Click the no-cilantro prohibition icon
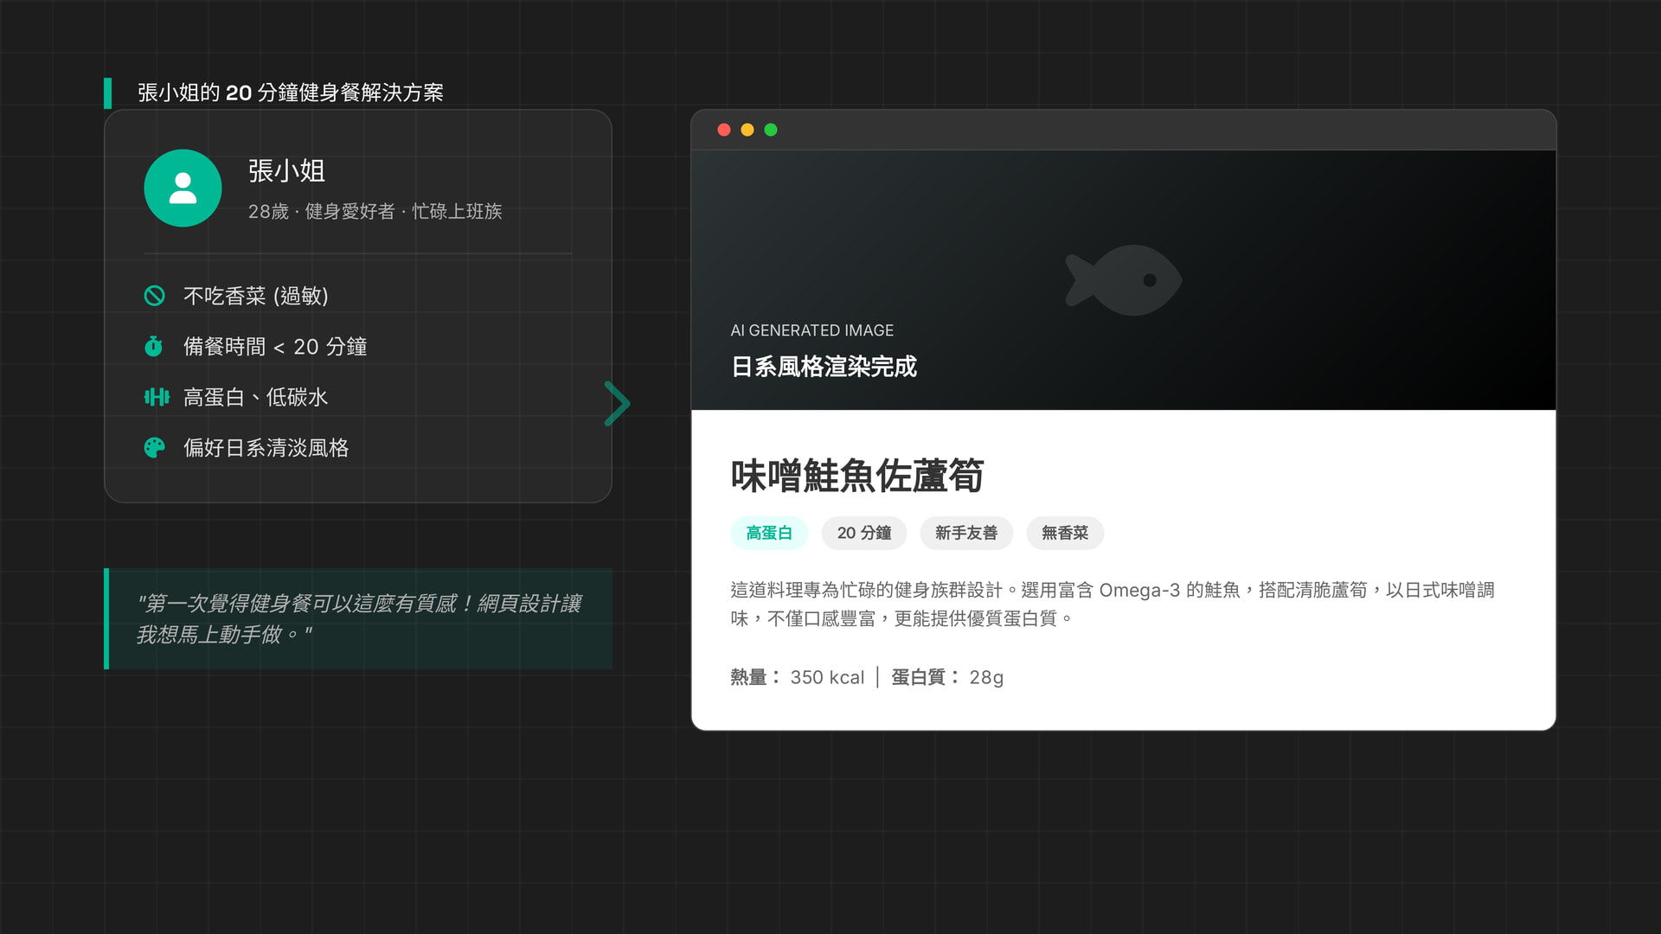1661x934 pixels. (x=154, y=296)
